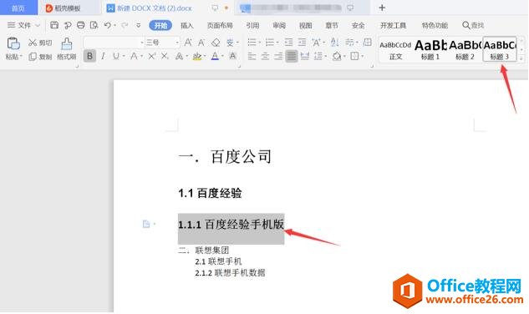This screenshot has width=529, height=314.
Task: Click the Print icon in quick access toolbar
Action: tap(80, 25)
